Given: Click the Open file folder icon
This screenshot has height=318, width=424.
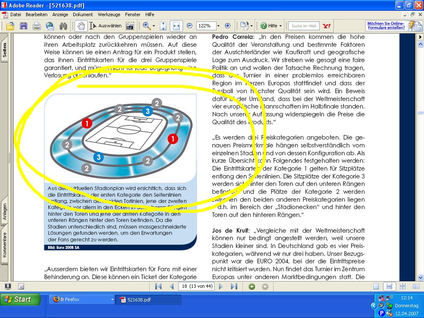Looking at the screenshot, I should pos(10,26).
